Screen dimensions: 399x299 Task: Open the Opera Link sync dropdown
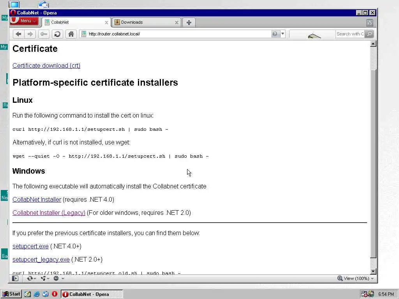[31, 278]
